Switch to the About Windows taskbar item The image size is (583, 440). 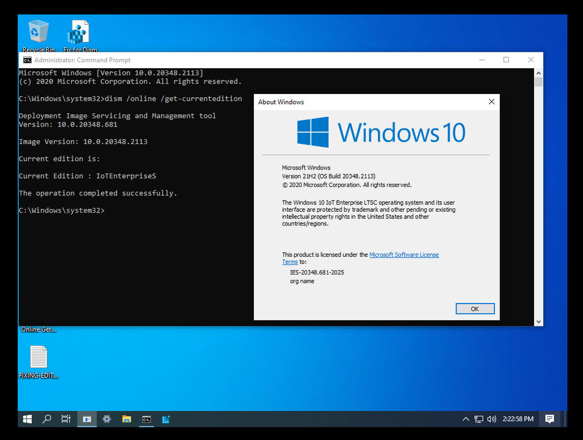tap(87, 419)
